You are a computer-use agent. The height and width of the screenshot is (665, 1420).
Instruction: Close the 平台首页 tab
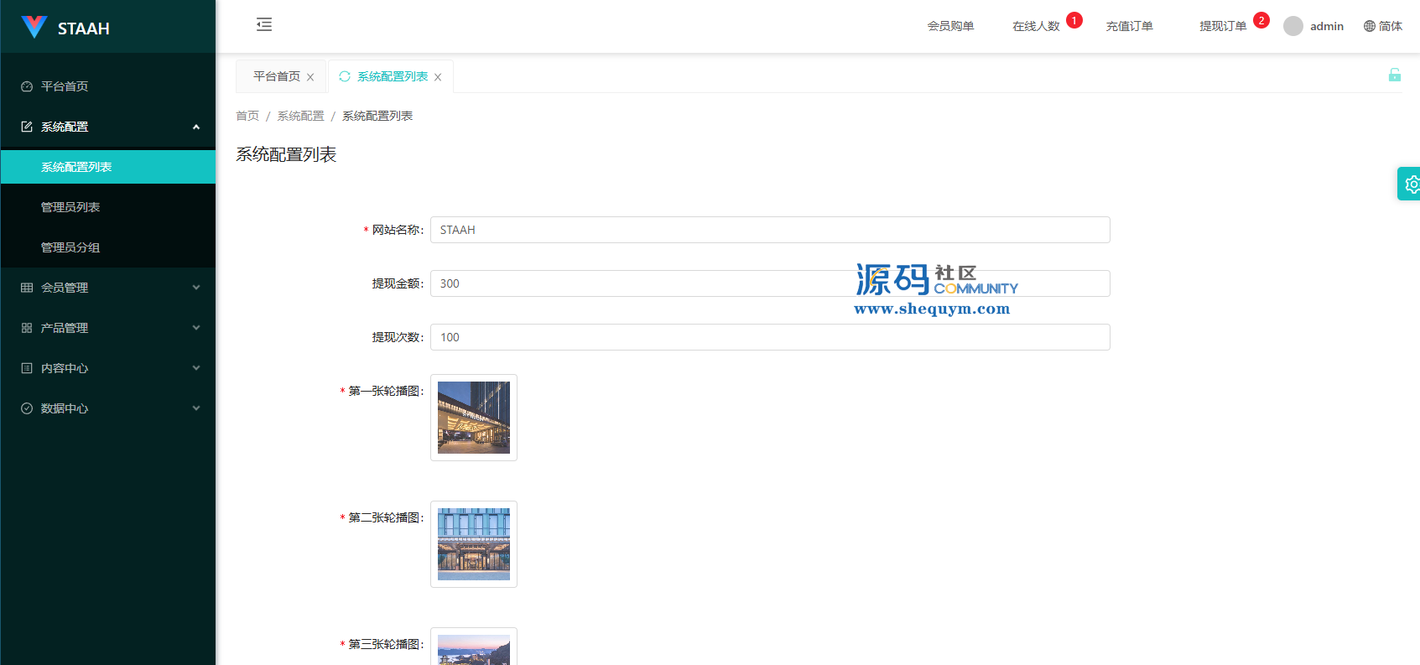click(310, 77)
